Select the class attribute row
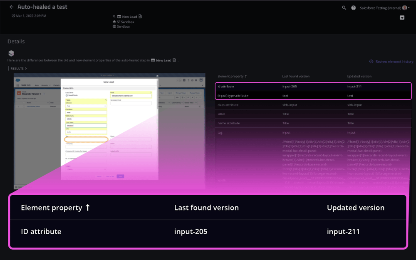416x260 pixels. pos(313,105)
